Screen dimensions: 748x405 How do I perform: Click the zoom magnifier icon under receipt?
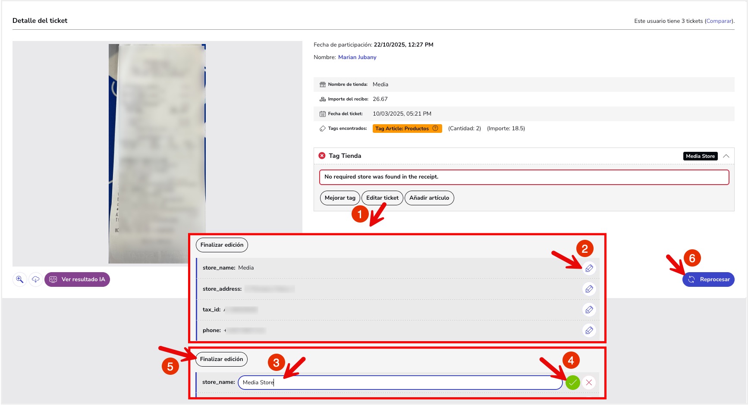click(20, 279)
